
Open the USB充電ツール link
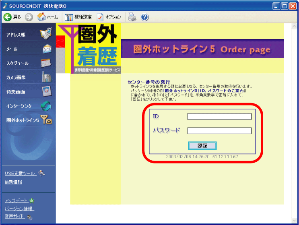click(x=21, y=173)
